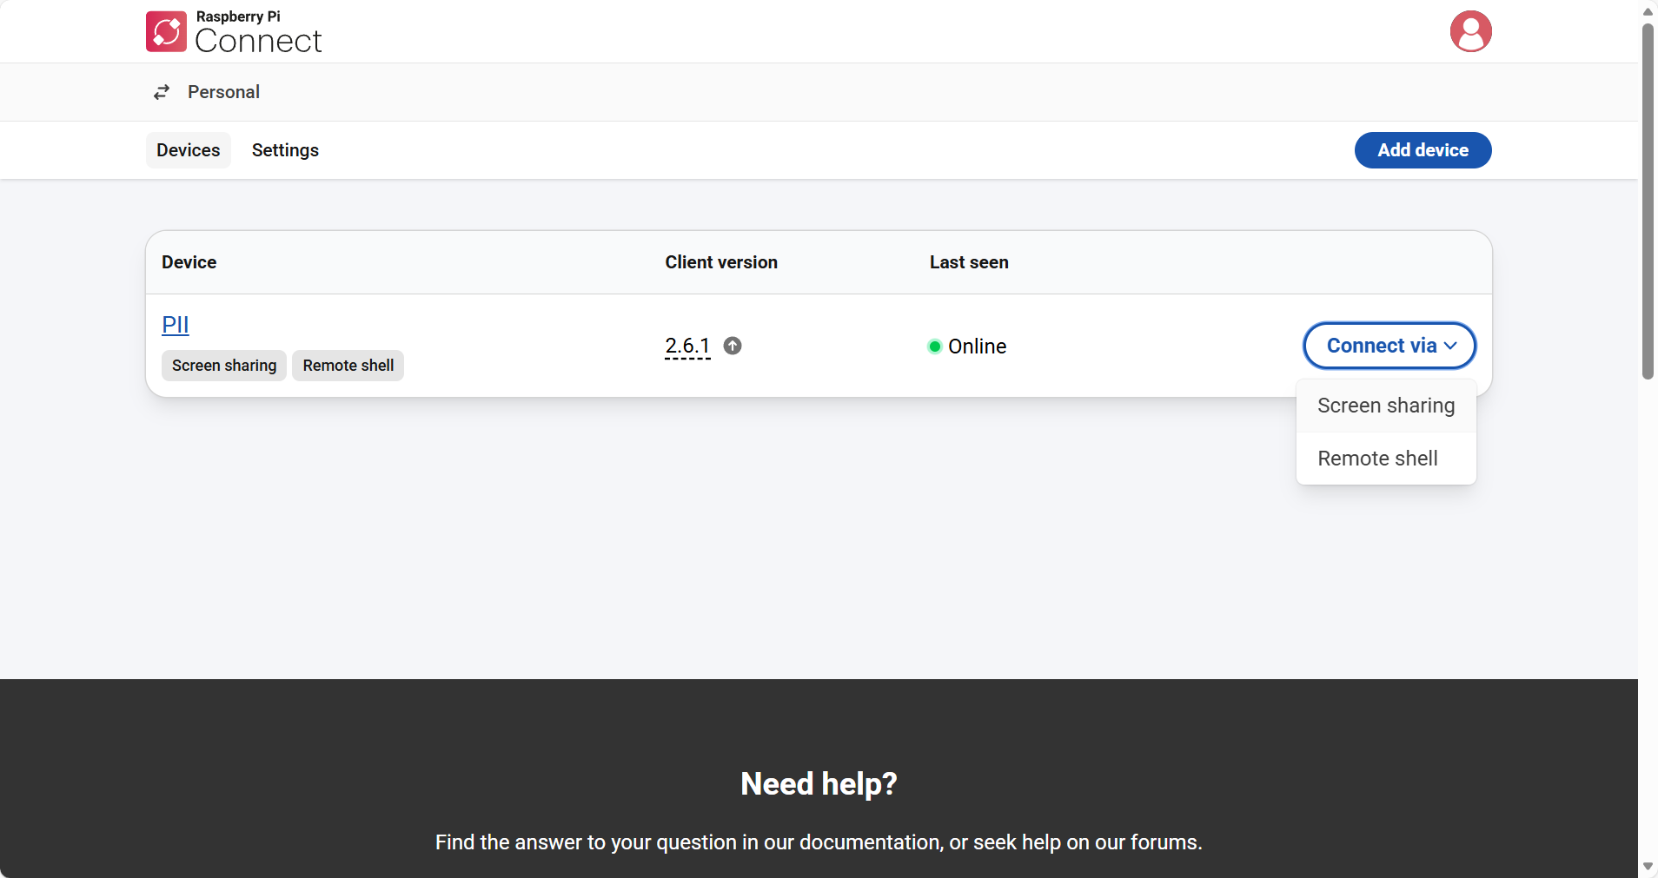This screenshot has height=878, width=1658.
Task: Choose Remote shell from the dropdown menu
Action: tap(1377, 459)
